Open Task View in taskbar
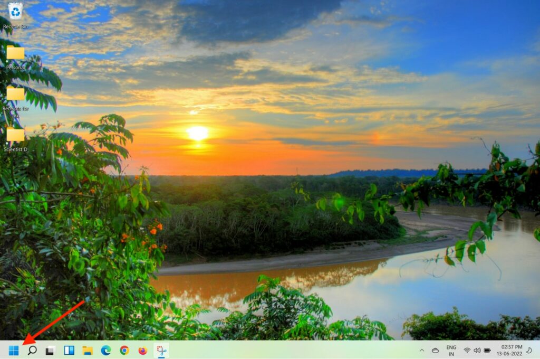 (50, 350)
